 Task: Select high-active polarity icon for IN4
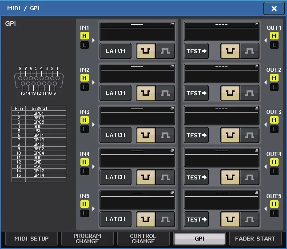pyautogui.click(x=165, y=177)
